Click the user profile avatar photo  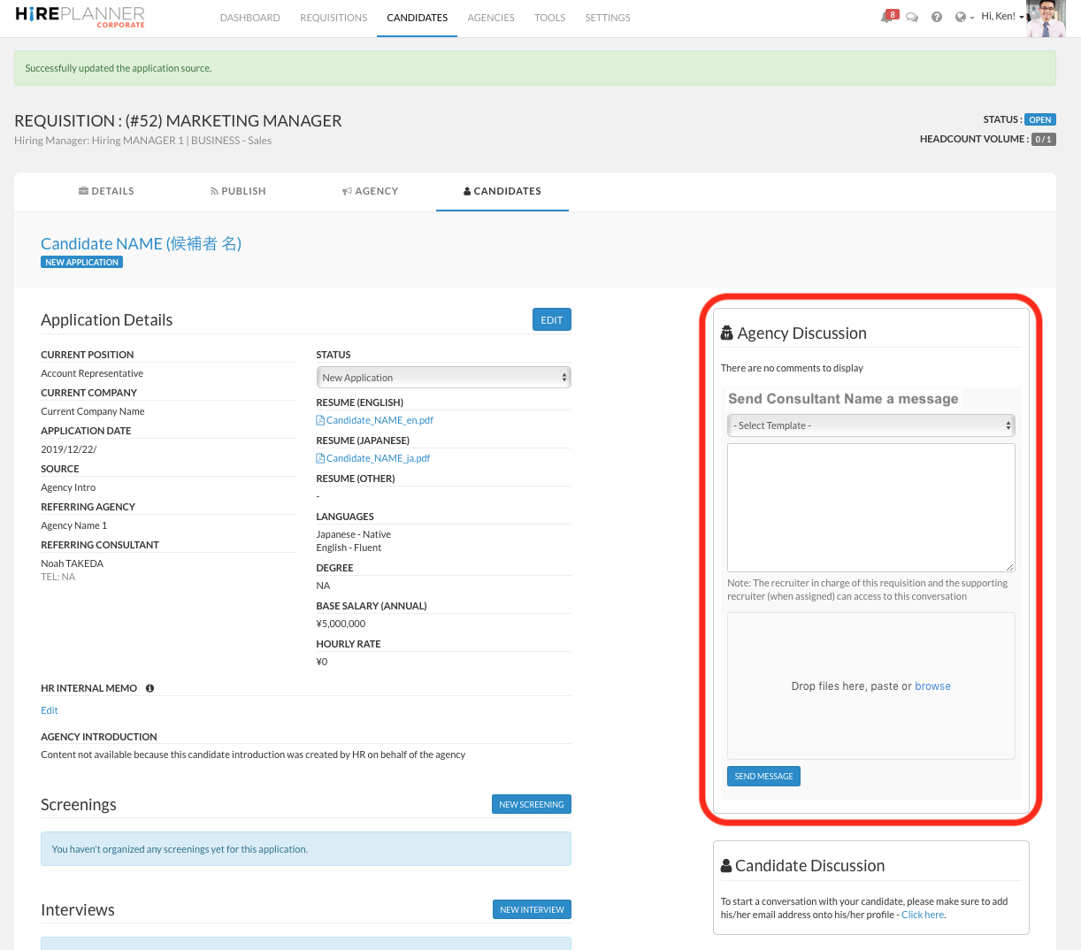(x=1046, y=19)
